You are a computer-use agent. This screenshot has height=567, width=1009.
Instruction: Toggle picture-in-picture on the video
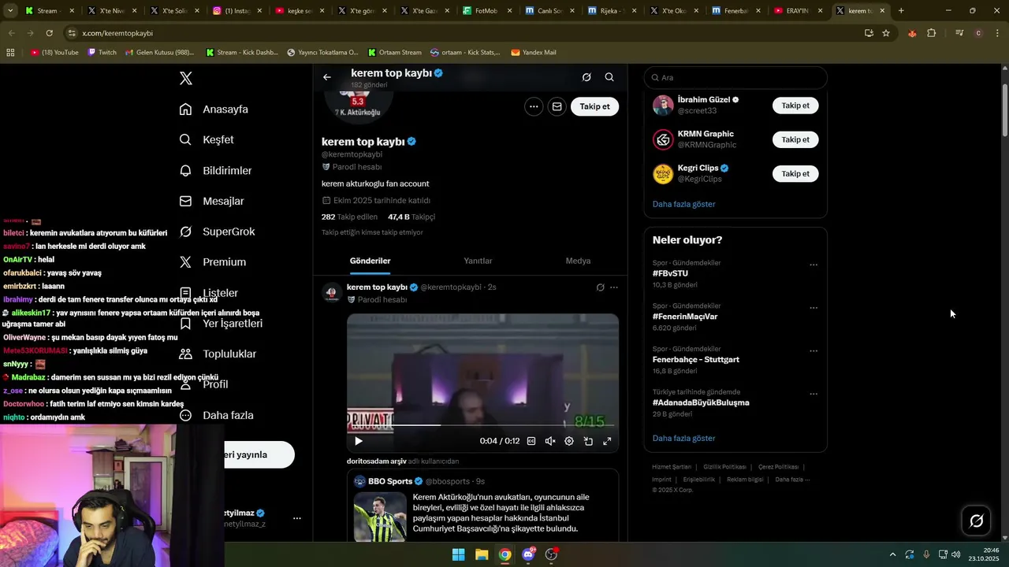[x=588, y=441]
